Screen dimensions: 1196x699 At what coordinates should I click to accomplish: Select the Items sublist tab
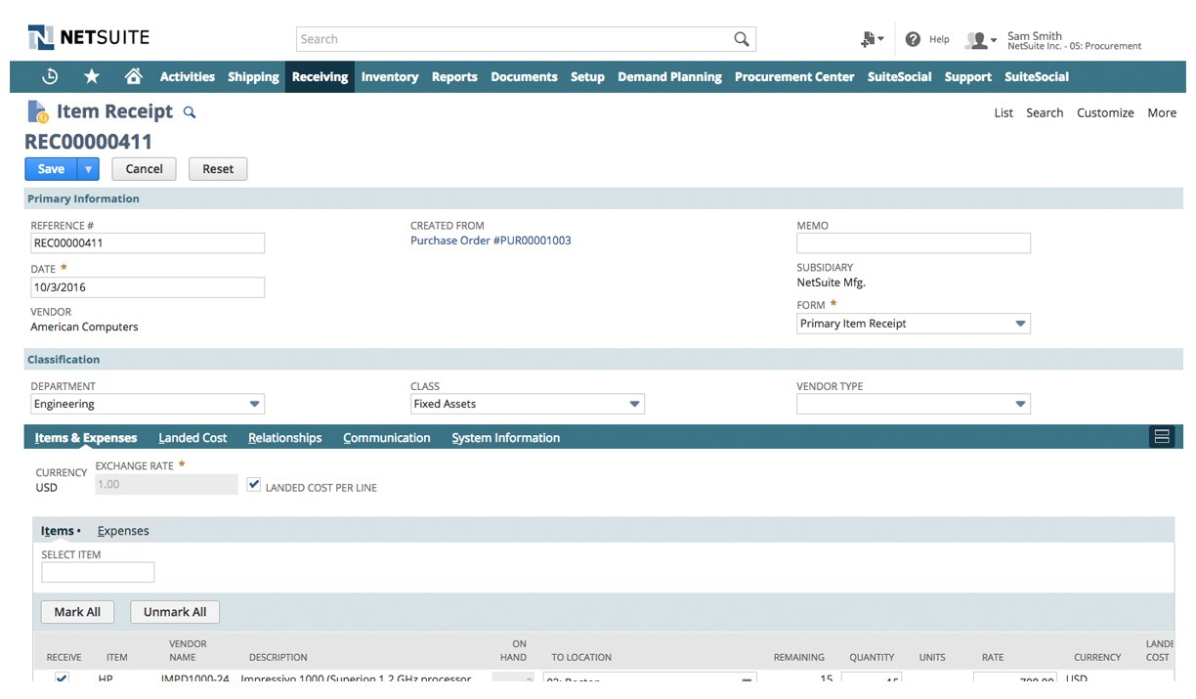(x=58, y=531)
